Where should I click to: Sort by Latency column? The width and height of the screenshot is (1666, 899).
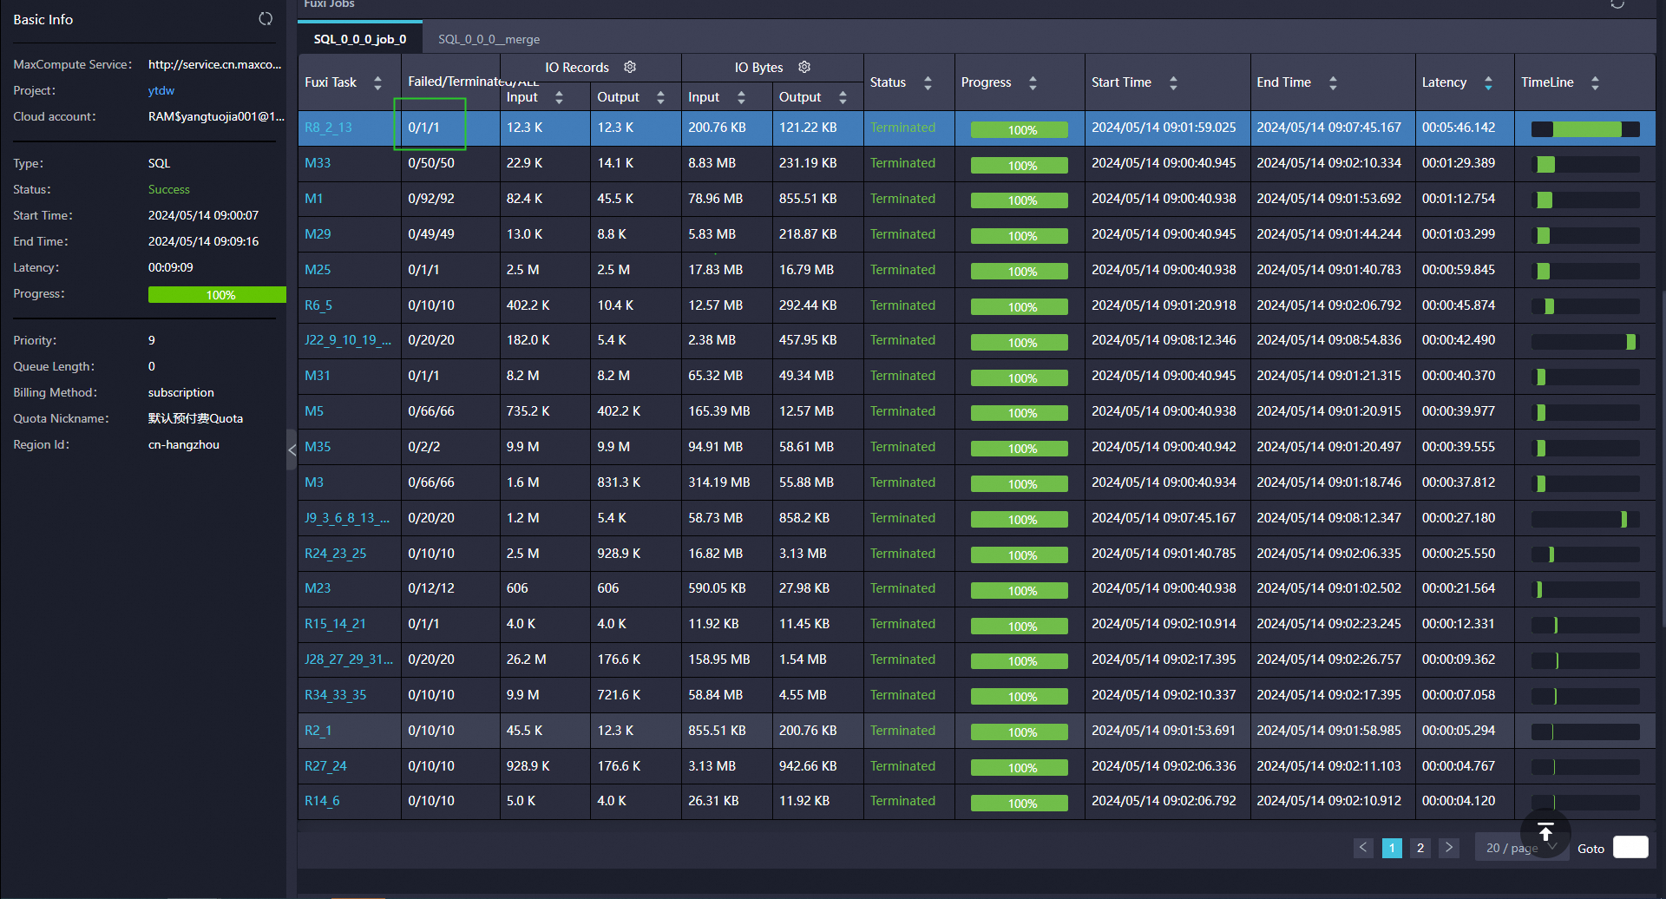pyautogui.click(x=1488, y=82)
